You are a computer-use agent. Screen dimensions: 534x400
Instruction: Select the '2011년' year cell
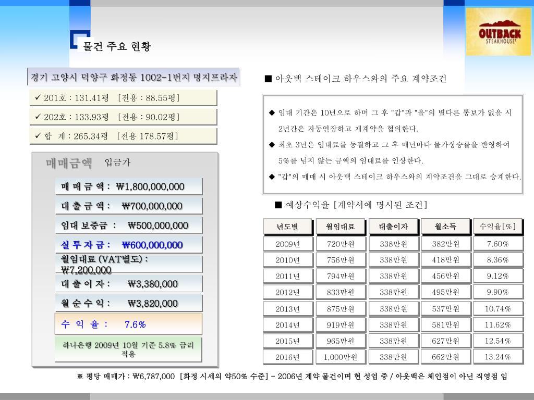288,276
